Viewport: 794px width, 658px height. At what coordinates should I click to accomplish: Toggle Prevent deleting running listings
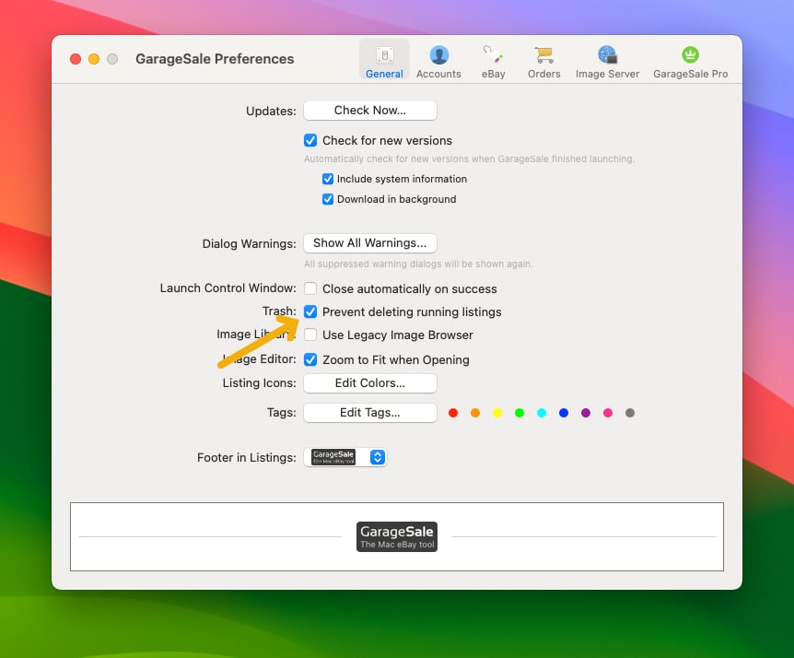(x=310, y=312)
